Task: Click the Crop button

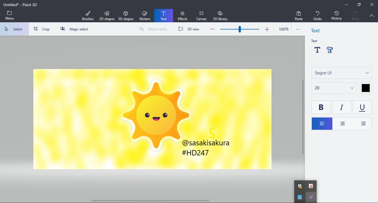Action: click(41, 29)
